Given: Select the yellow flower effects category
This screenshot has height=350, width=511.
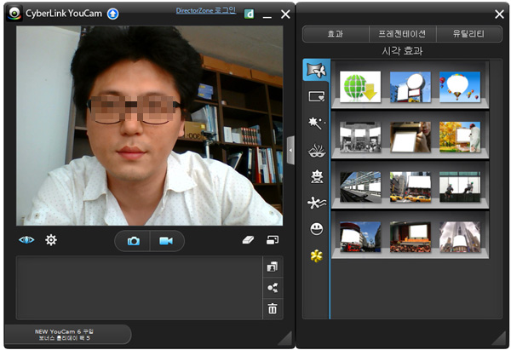Looking at the screenshot, I should 317,255.
